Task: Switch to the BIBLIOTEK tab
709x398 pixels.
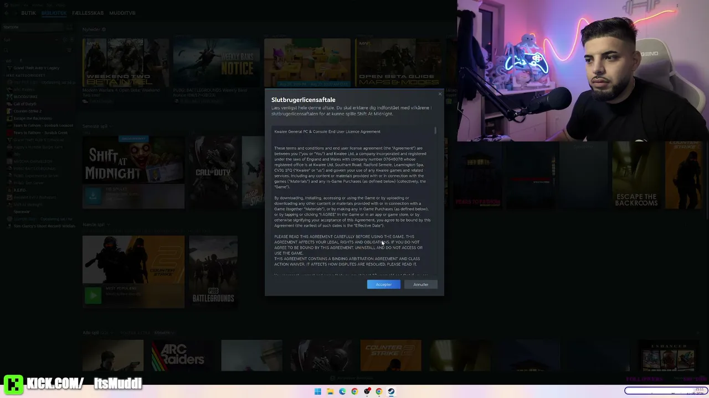Action: tap(54, 13)
